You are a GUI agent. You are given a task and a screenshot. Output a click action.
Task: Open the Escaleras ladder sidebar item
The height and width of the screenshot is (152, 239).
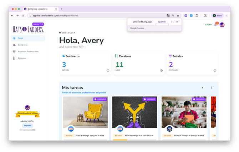(22, 58)
